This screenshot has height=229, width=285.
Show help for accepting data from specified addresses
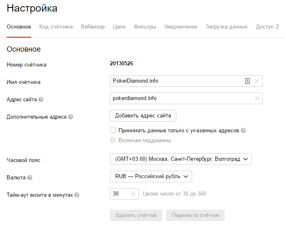coord(243,131)
